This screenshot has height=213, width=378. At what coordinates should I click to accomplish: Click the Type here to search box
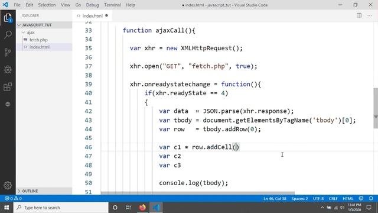click(x=61, y=208)
